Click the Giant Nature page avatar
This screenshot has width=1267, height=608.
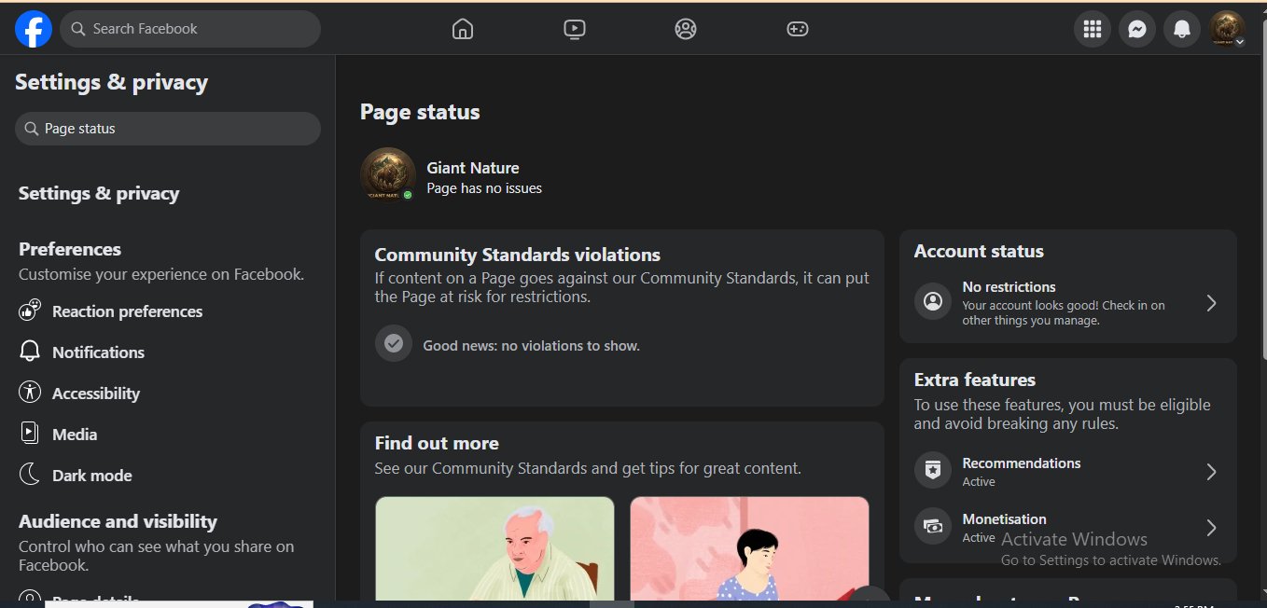click(x=388, y=175)
